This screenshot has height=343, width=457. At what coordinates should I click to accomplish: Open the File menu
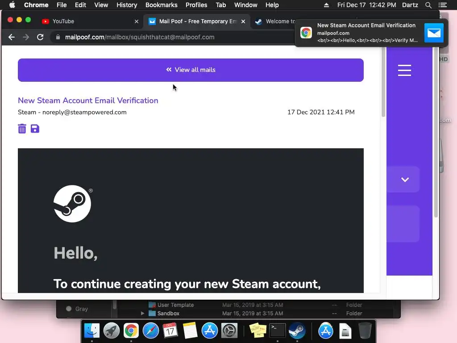(x=62, y=5)
